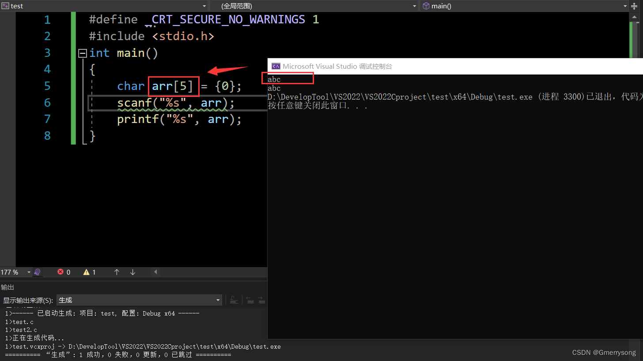The height and width of the screenshot is (361, 643).
Task: Click the 生成 success summary line
Action: pos(118,354)
